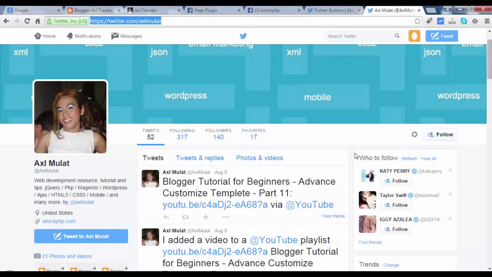Open istockphp.com website link

[59, 221]
